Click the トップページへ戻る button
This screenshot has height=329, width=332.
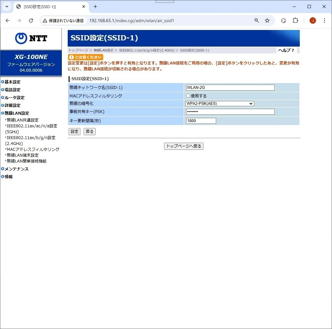[x=184, y=146]
